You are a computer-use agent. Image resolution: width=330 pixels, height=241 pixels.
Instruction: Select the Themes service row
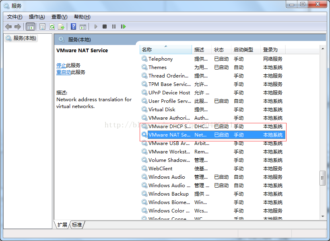pyautogui.click(x=212, y=67)
